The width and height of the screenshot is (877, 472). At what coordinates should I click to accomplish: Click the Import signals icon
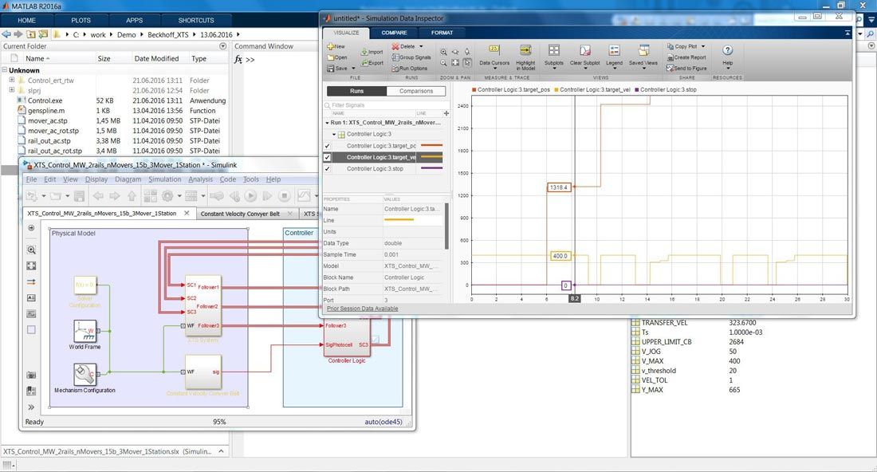[x=372, y=52]
